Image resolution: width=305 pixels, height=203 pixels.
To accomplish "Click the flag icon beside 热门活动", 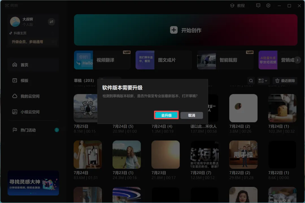I will click(x=15, y=130).
